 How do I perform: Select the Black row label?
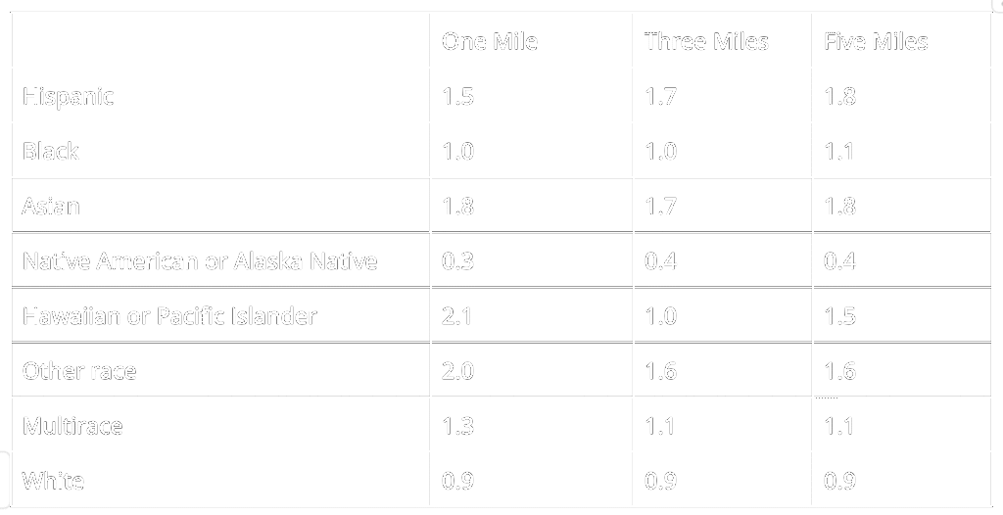(x=50, y=151)
